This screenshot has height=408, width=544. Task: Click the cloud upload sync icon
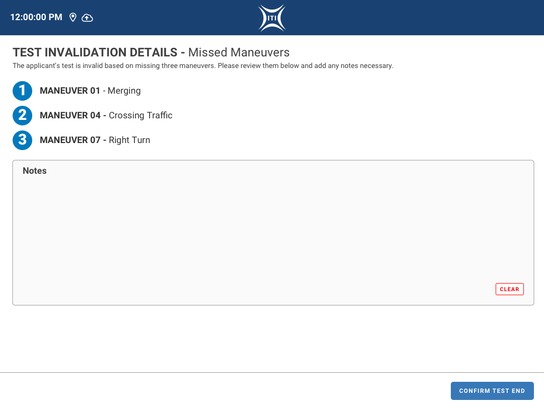[87, 18]
